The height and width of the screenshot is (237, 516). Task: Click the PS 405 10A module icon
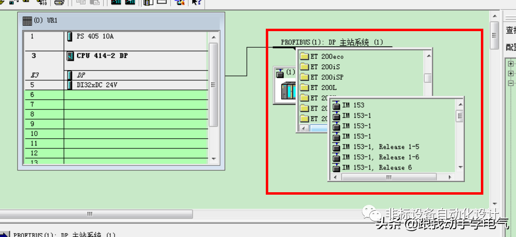coord(70,36)
